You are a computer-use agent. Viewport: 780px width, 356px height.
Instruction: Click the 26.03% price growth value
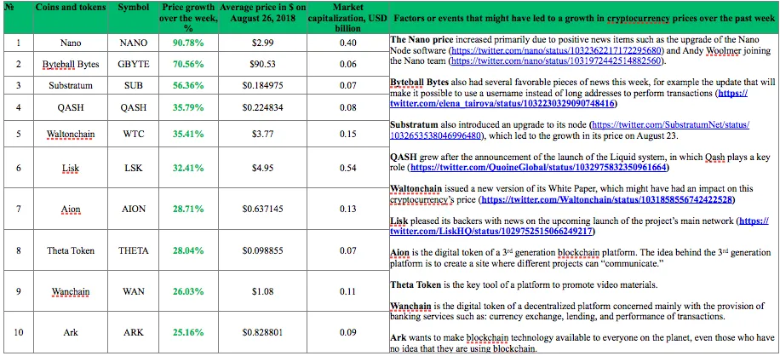point(188,291)
